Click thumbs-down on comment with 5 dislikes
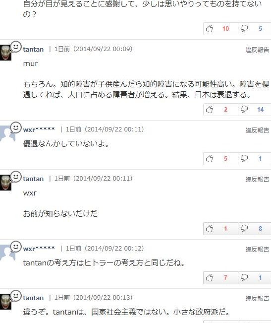Screen dimensions: 271x323 pos(244,29)
